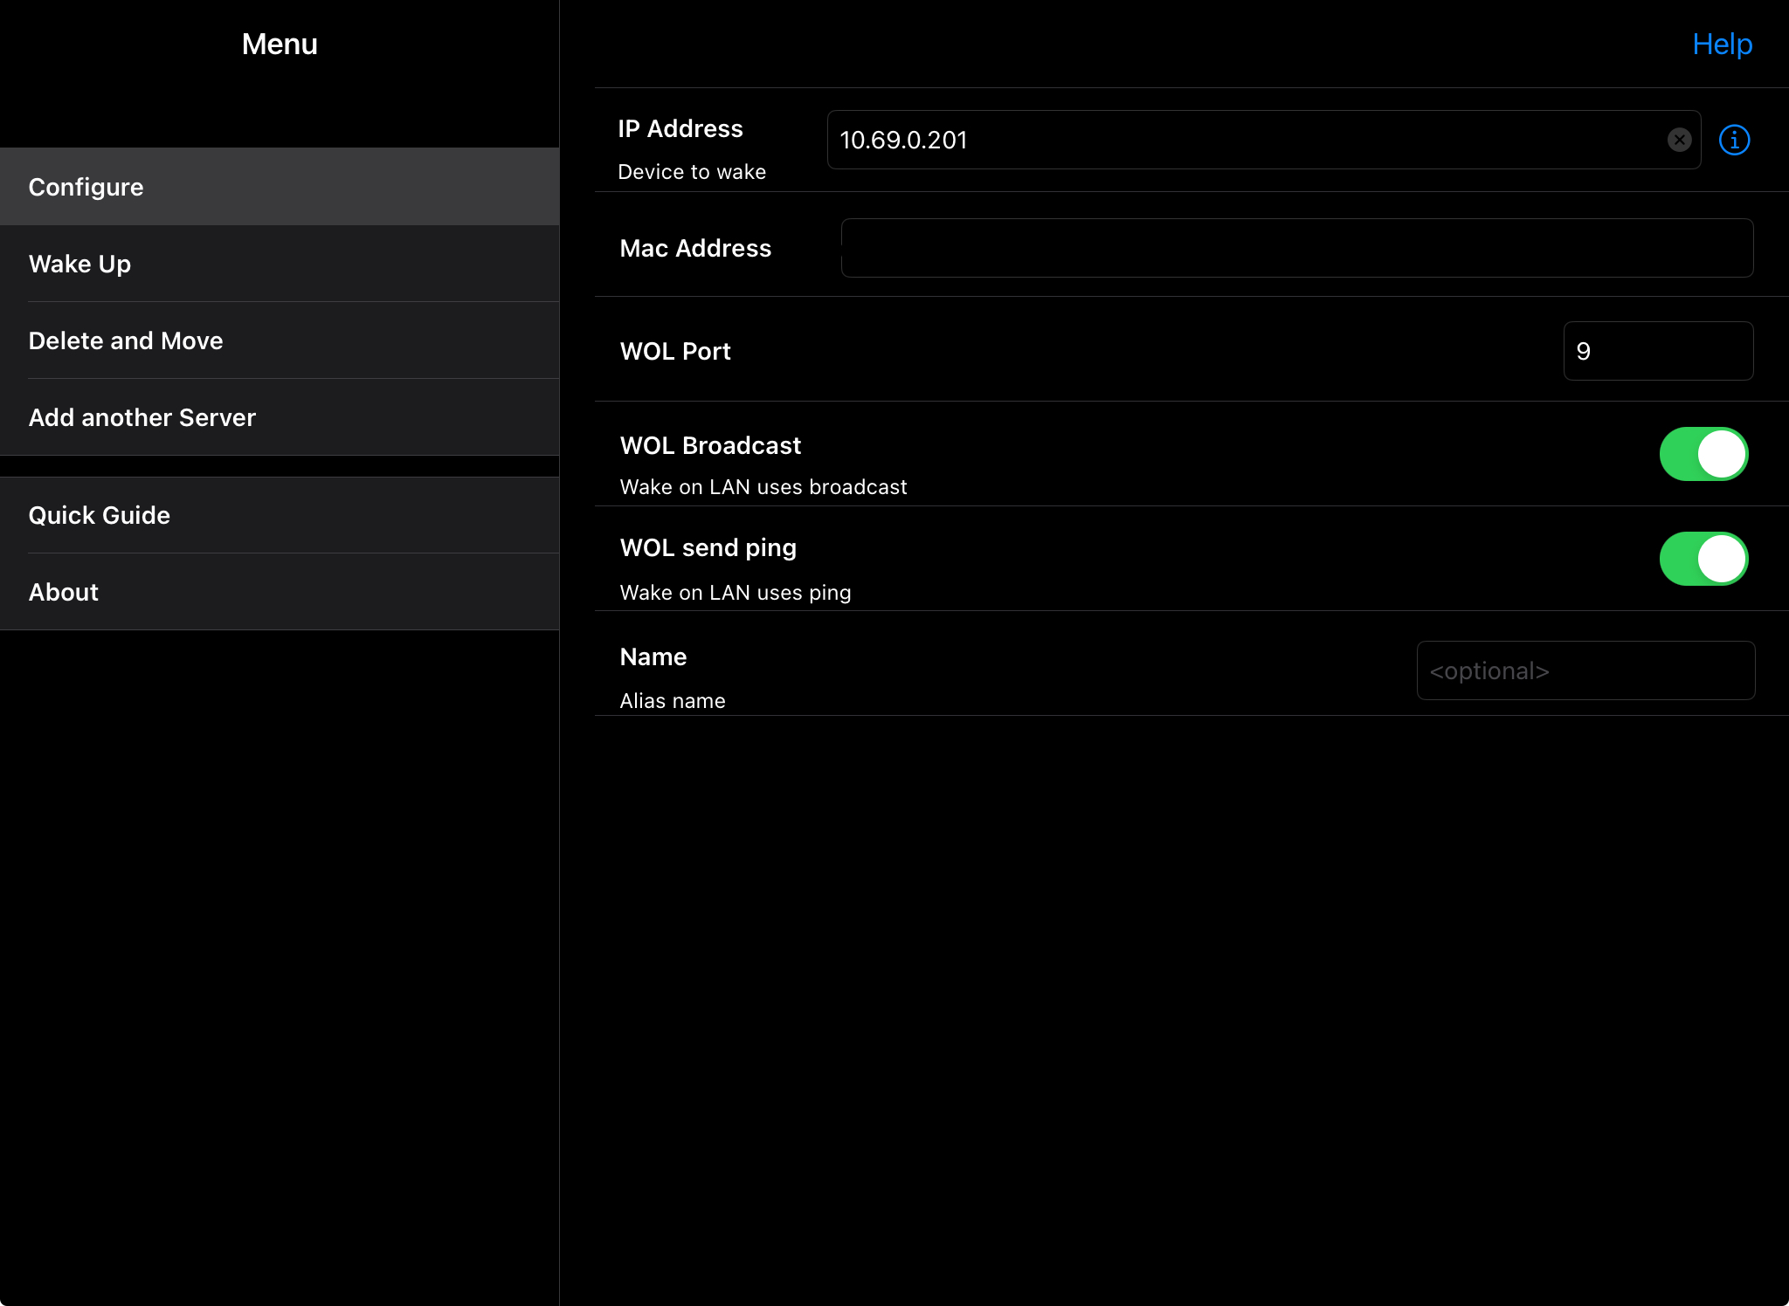
Task: Choose Add another Server
Action: (x=280, y=417)
